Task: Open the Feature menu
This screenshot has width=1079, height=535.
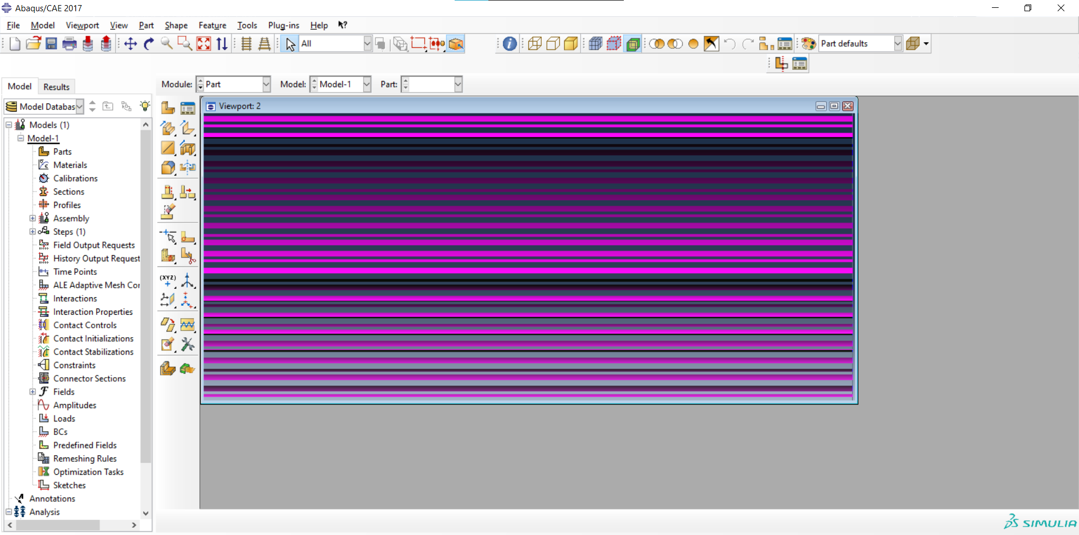Action: [x=212, y=25]
